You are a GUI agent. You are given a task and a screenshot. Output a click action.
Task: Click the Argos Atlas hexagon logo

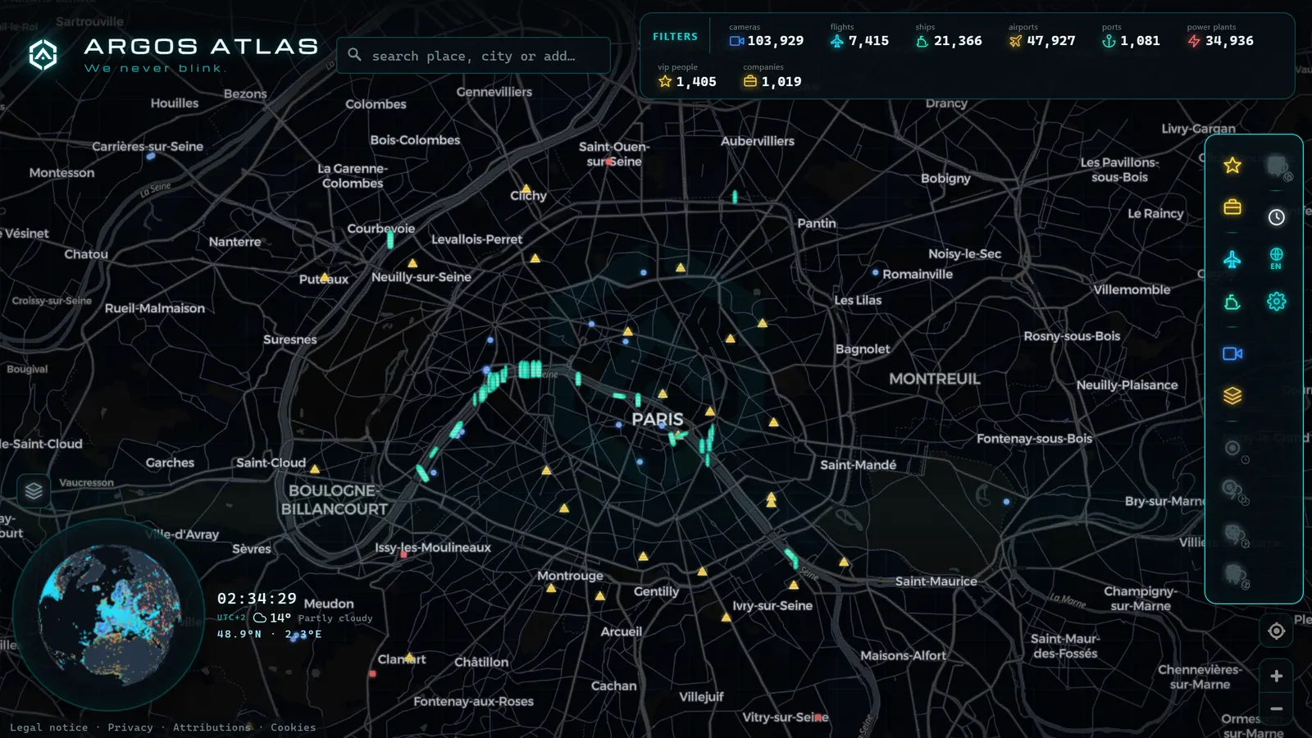[43, 55]
